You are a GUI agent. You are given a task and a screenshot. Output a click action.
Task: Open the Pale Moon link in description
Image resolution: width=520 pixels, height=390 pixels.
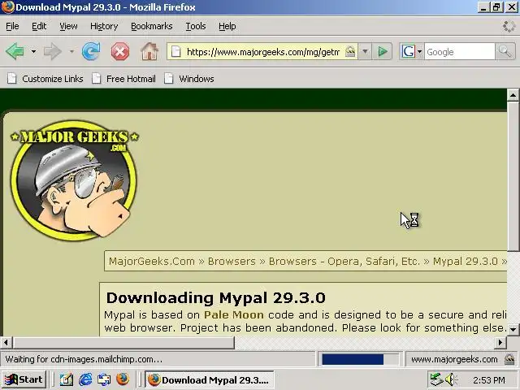(x=234, y=314)
